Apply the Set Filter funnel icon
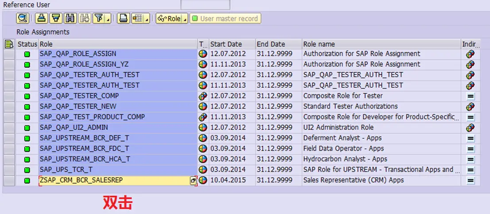This screenshot has width=490, height=214. pos(99,19)
